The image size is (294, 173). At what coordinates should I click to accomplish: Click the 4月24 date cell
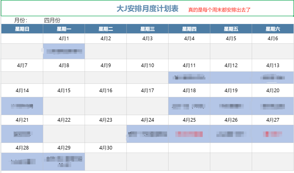click(148, 120)
